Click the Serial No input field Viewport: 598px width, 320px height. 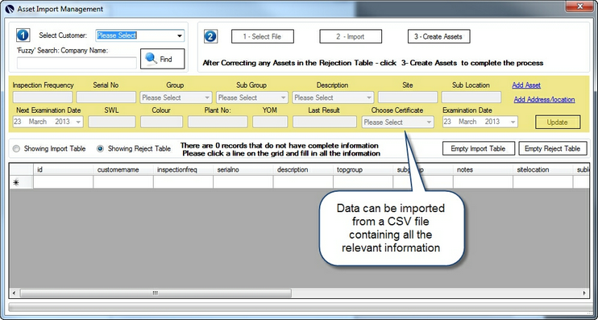pyautogui.click(x=106, y=98)
